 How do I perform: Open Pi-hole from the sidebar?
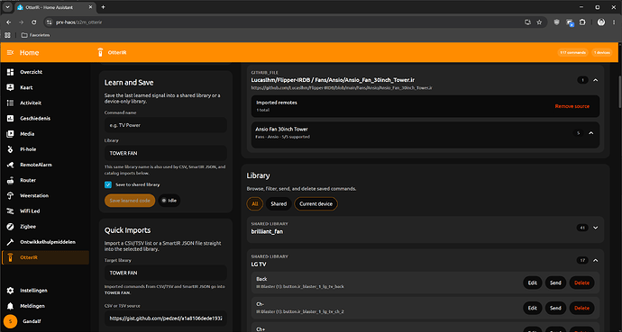pos(45,149)
